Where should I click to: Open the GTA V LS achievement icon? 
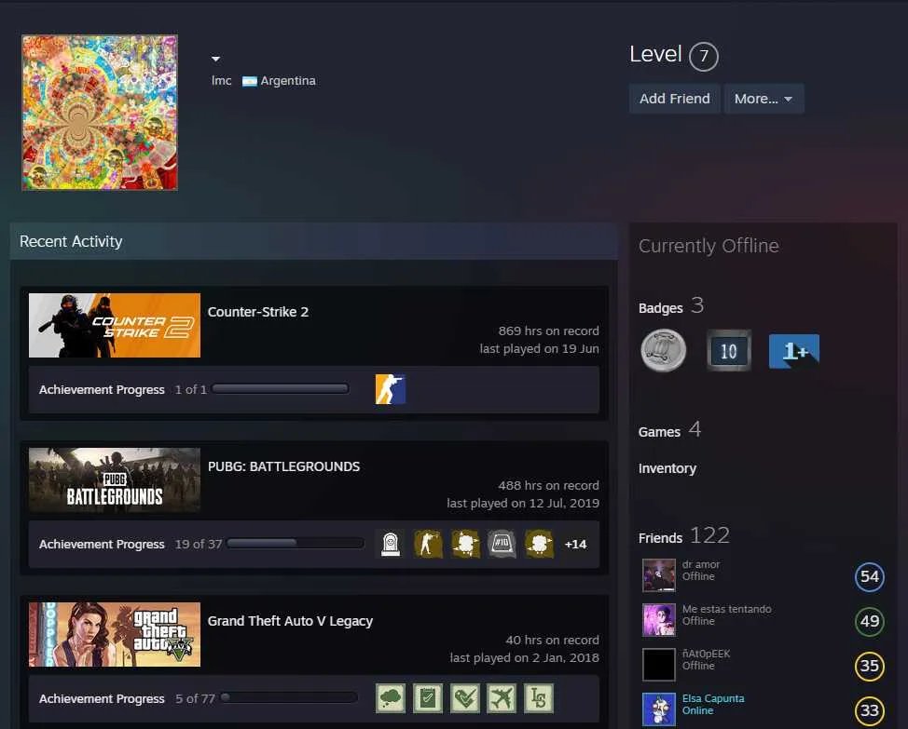(x=539, y=698)
